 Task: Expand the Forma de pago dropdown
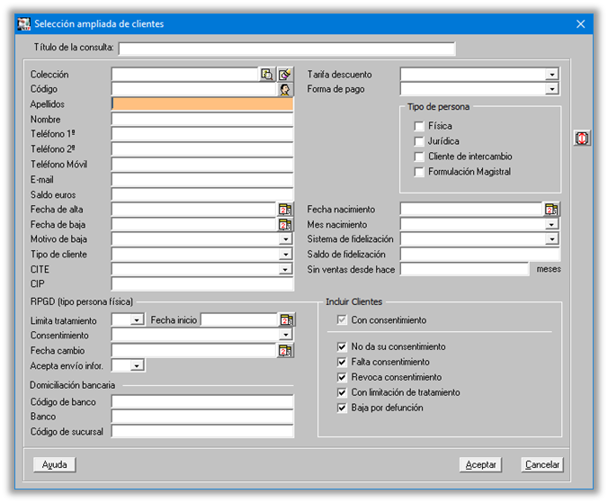click(551, 89)
